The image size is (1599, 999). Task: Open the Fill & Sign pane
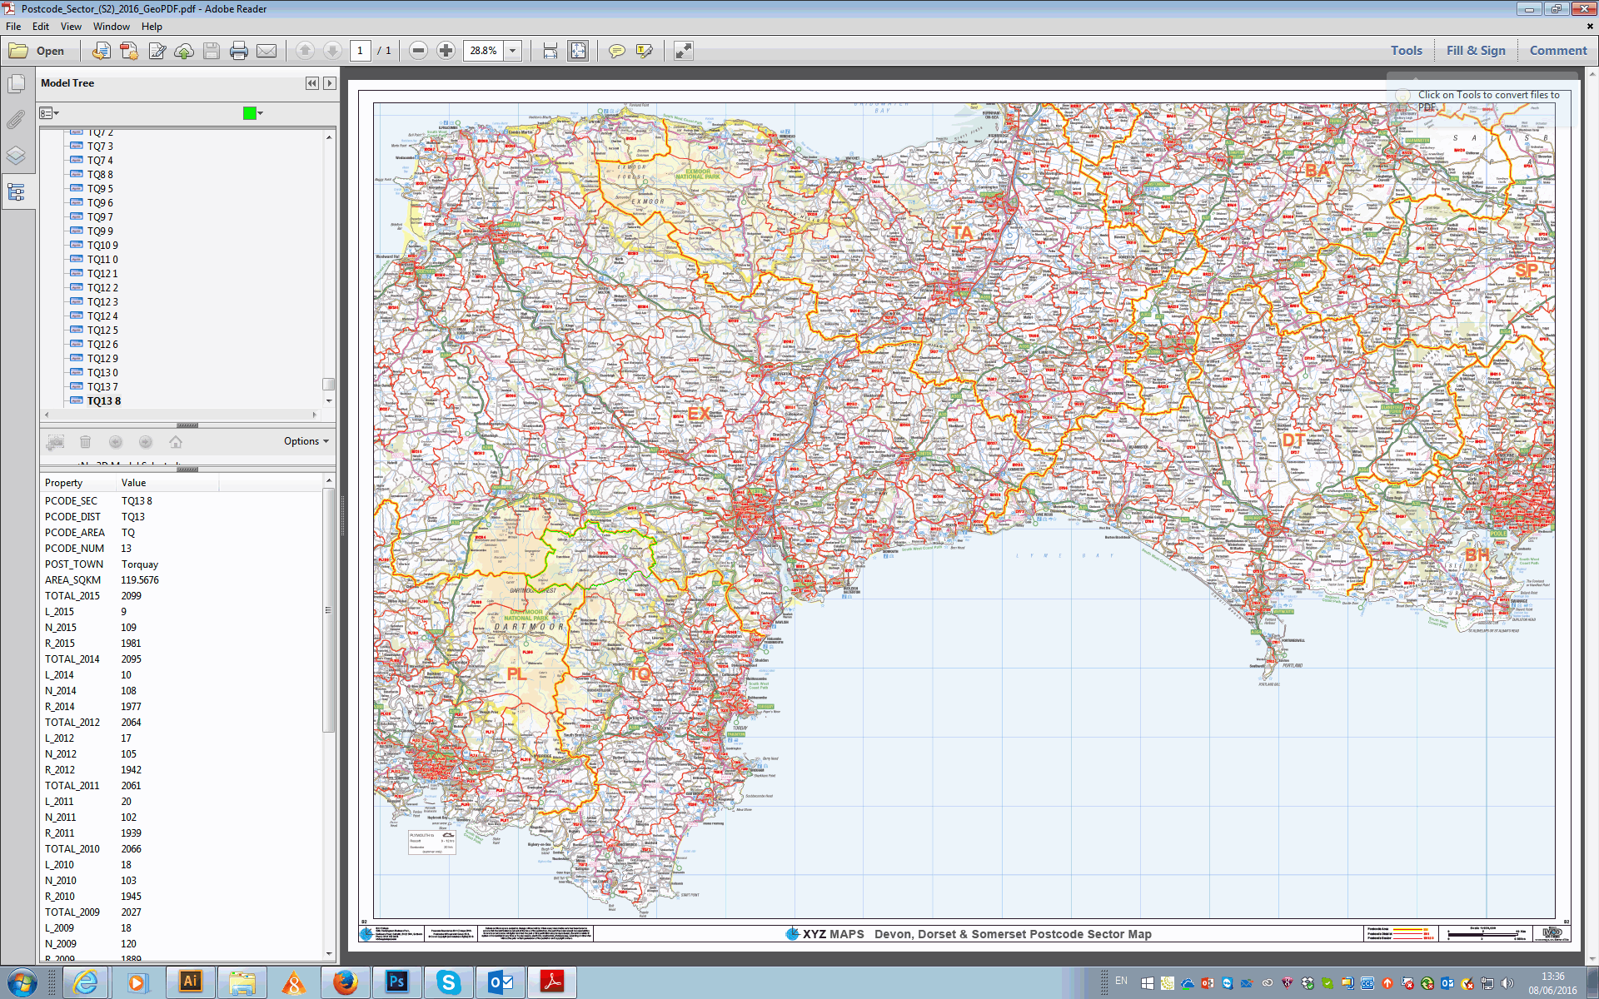pyautogui.click(x=1476, y=51)
